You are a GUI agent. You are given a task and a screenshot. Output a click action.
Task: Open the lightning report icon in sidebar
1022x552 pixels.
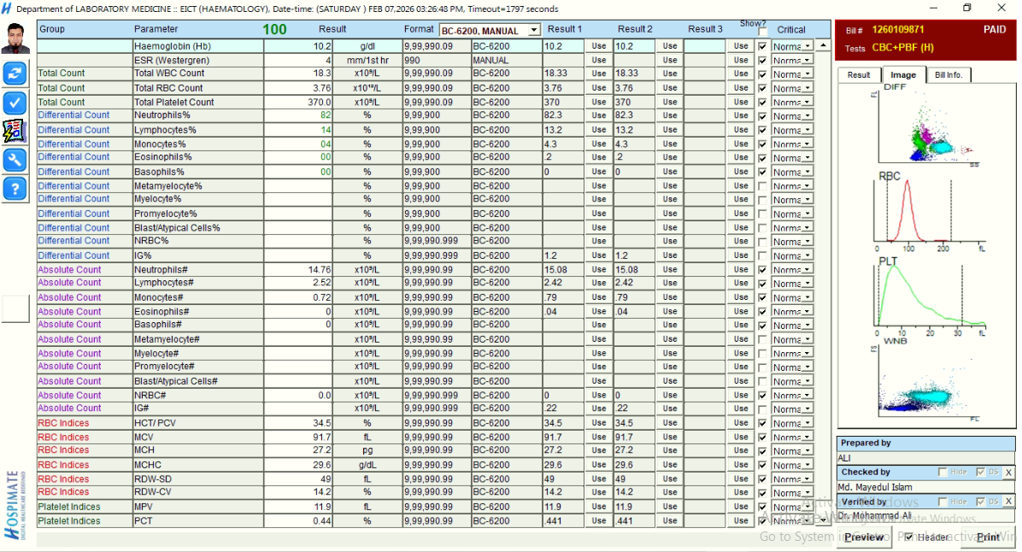[x=15, y=131]
